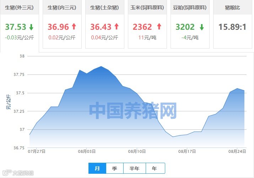Click the x-axis label 08月10日
This screenshot has width=254, height=178.
137,151
